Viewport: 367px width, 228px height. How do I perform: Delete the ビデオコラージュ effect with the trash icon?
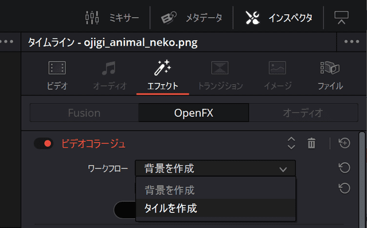(x=311, y=143)
